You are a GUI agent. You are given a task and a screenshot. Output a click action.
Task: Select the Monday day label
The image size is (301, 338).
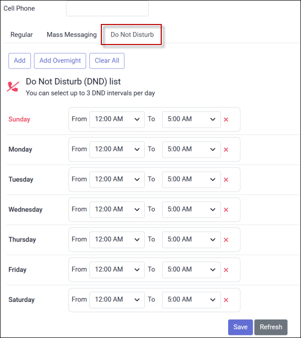pos(20,149)
